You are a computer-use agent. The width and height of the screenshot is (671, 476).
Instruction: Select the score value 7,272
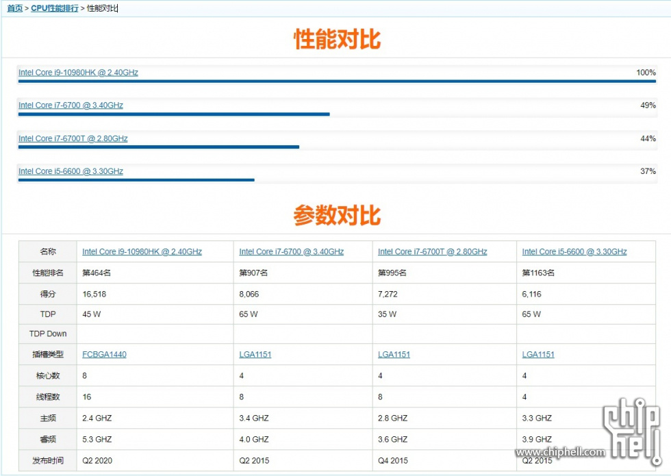tap(388, 294)
